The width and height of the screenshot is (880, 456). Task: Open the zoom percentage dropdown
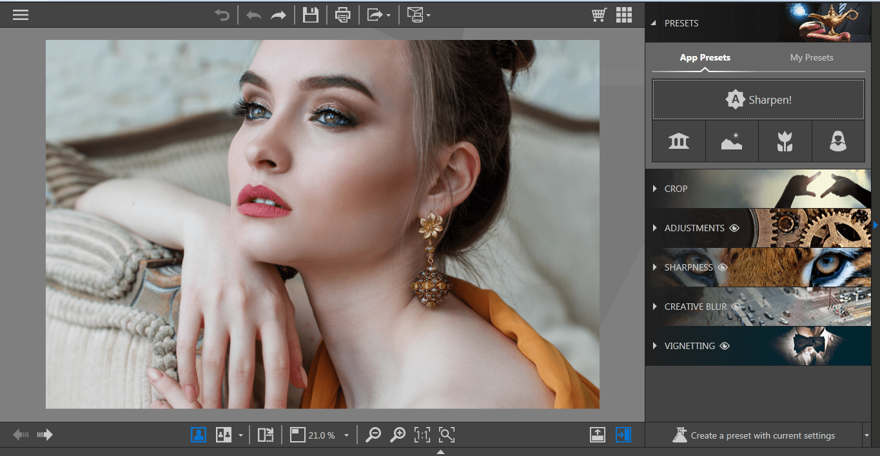click(x=346, y=435)
